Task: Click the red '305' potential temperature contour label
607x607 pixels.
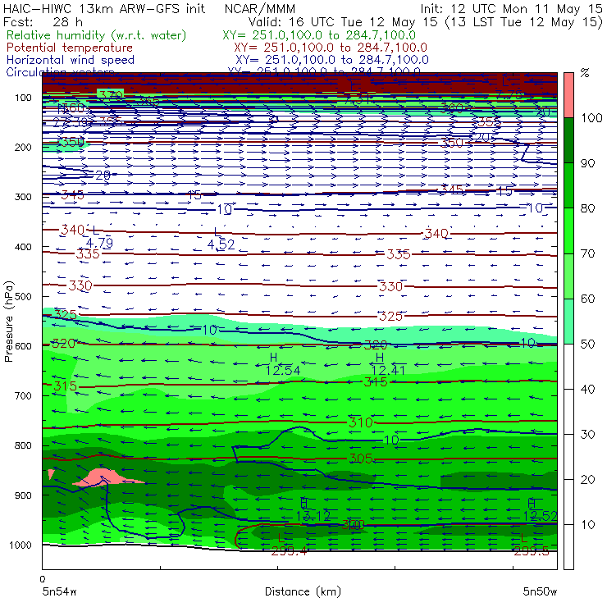Action: tap(360, 459)
